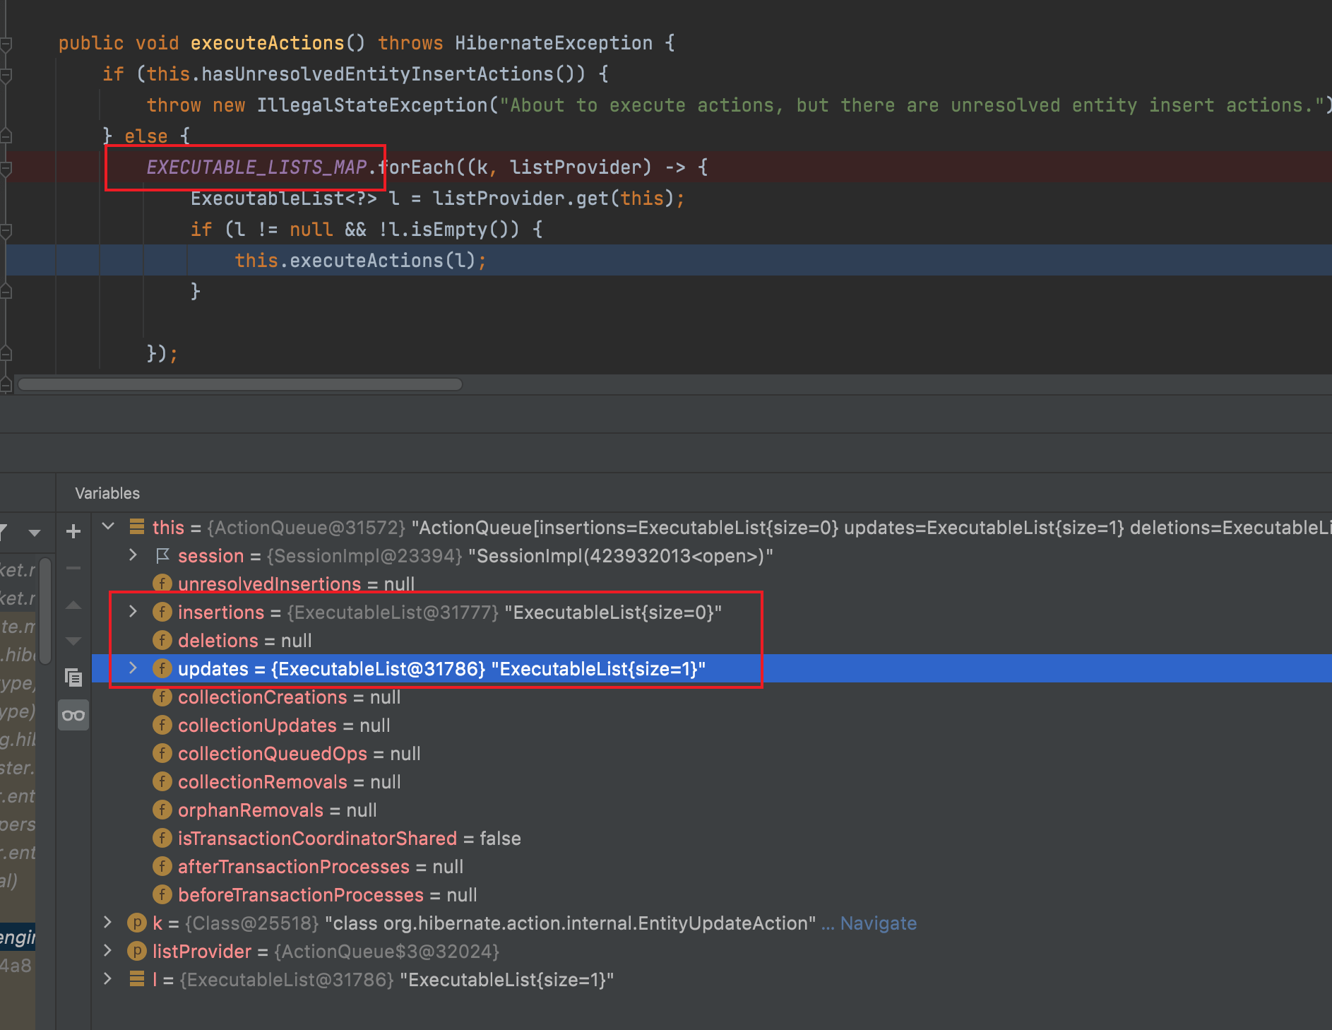Click EXECUTABLE_LISTS_MAP in the code editor
Screen dimensions: 1332x1030
coord(256,167)
